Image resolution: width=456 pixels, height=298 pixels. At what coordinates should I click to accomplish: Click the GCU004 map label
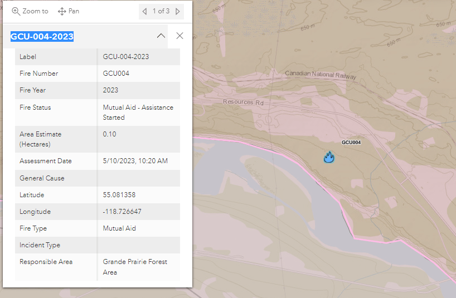(x=351, y=143)
